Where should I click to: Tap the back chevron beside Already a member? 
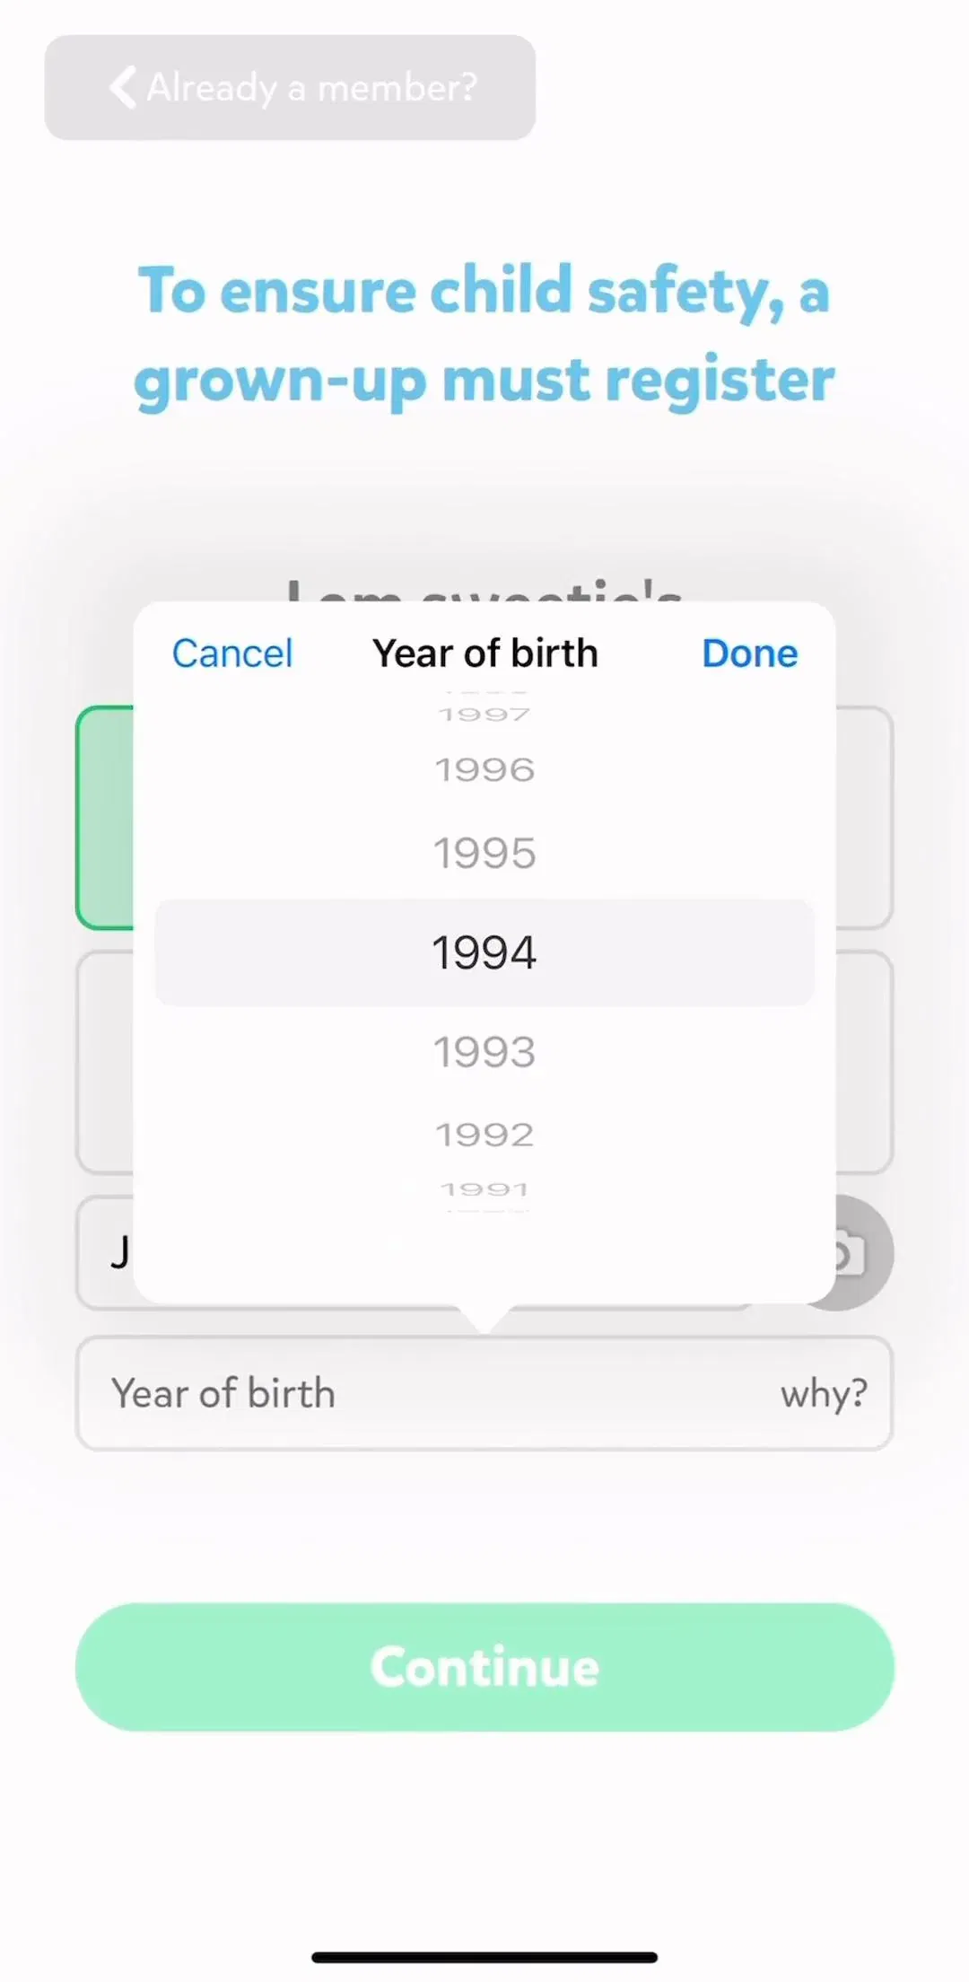point(123,88)
